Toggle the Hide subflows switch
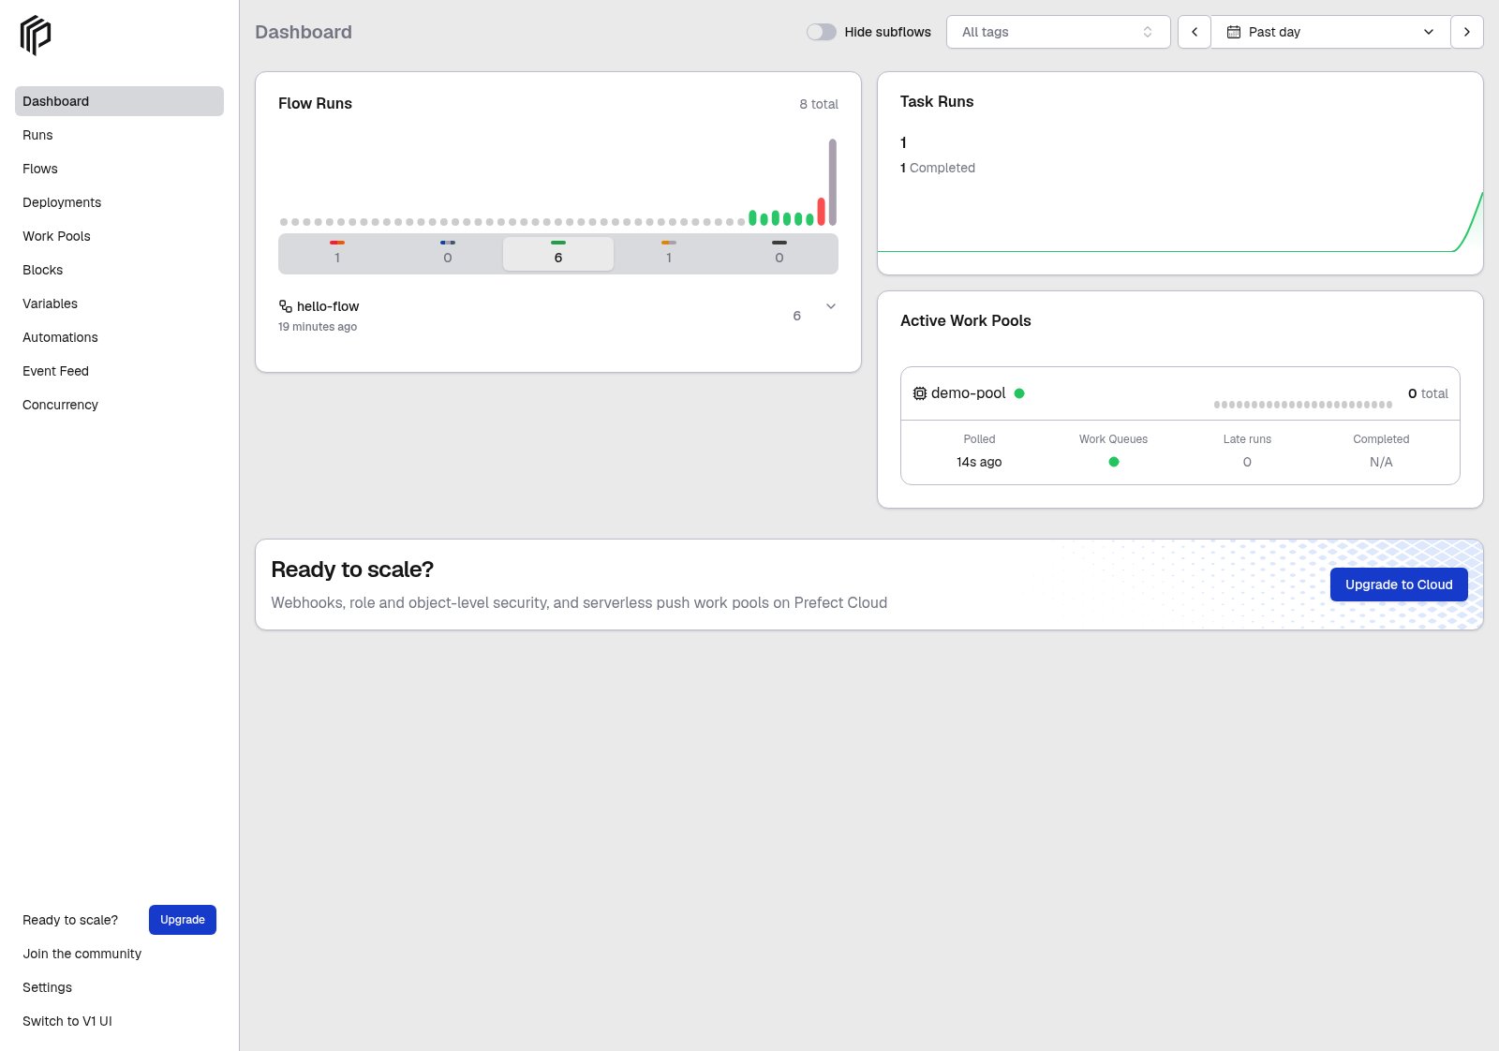1499x1051 pixels. point(822,32)
